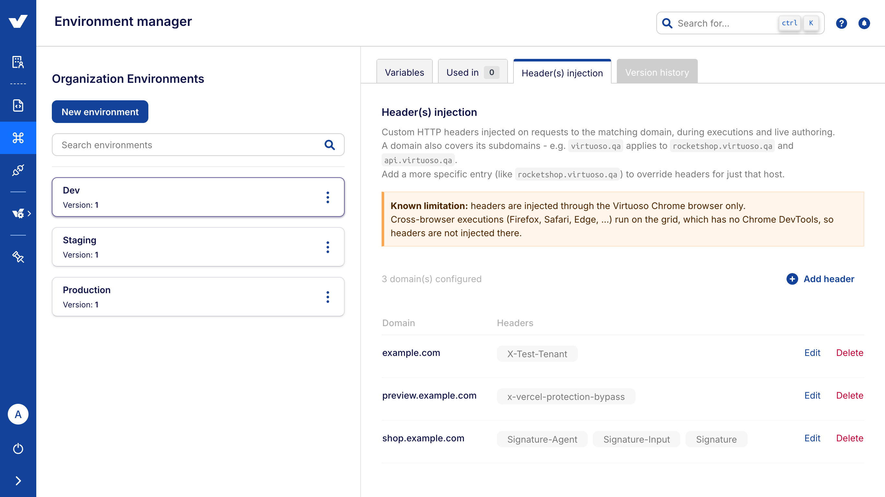Open the Production environment options menu

pos(328,297)
